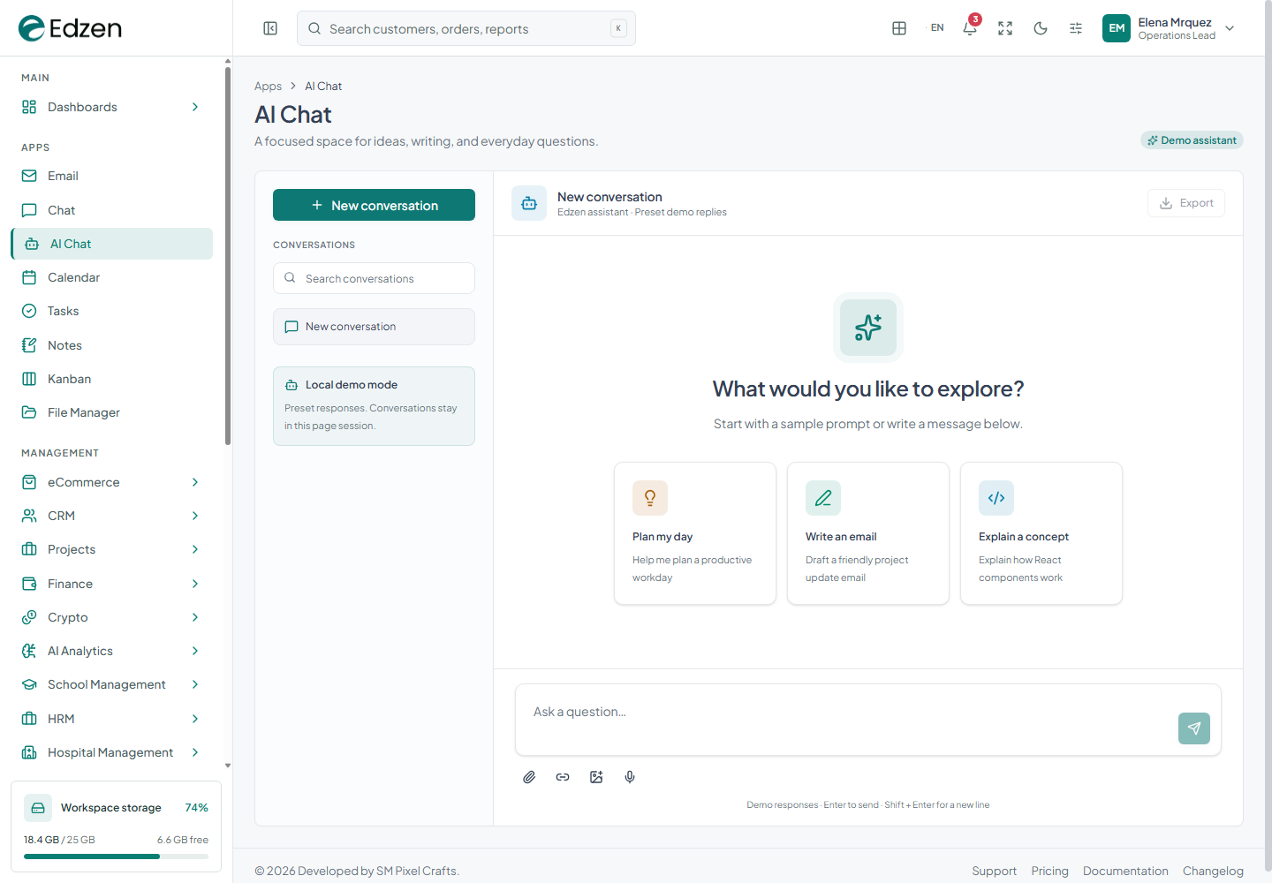Click the green New conversation button
The height and width of the screenshot is (883, 1272).
point(374,205)
